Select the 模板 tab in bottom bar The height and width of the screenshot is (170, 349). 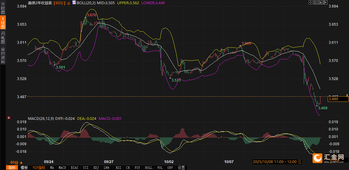pyautogui.click(x=24, y=168)
